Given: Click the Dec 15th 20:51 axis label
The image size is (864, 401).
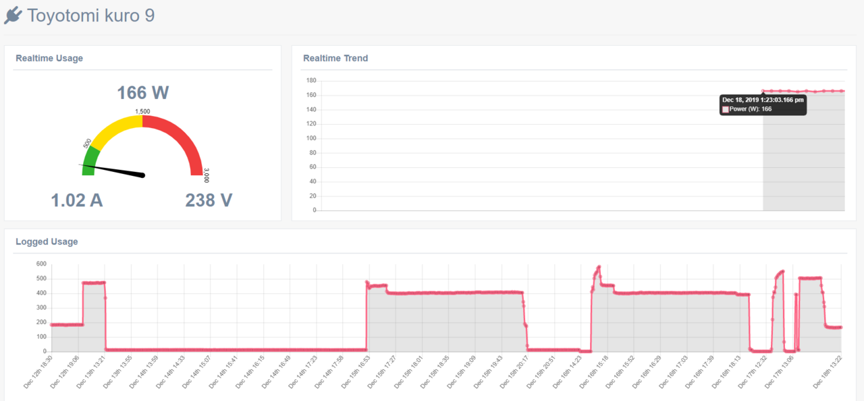Looking at the screenshot, I should [x=539, y=372].
